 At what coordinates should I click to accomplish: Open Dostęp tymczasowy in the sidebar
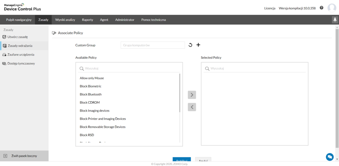tap(21, 63)
